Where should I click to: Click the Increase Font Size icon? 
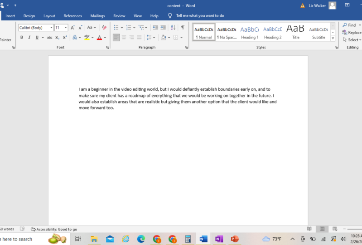[72, 28]
